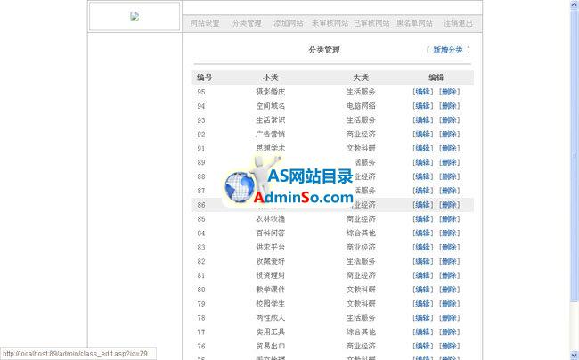Open the 未审核网站 menu item
The image size is (579, 360).
click(x=330, y=23)
